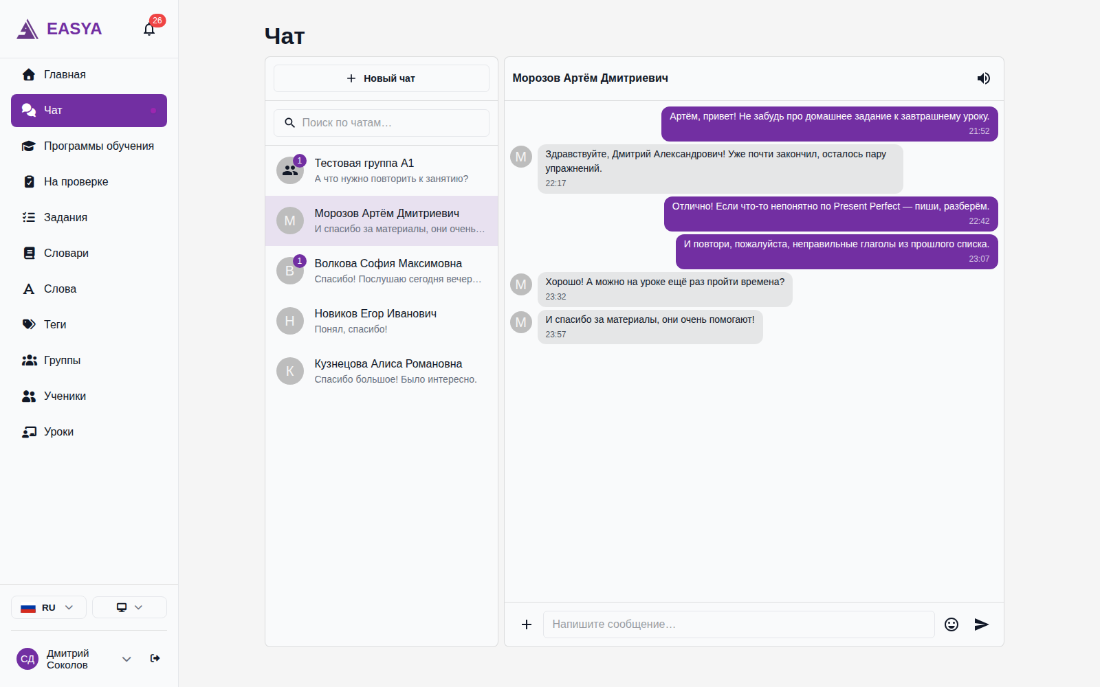Click message «Артём, привет! Не забудь…»

coord(830,124)
